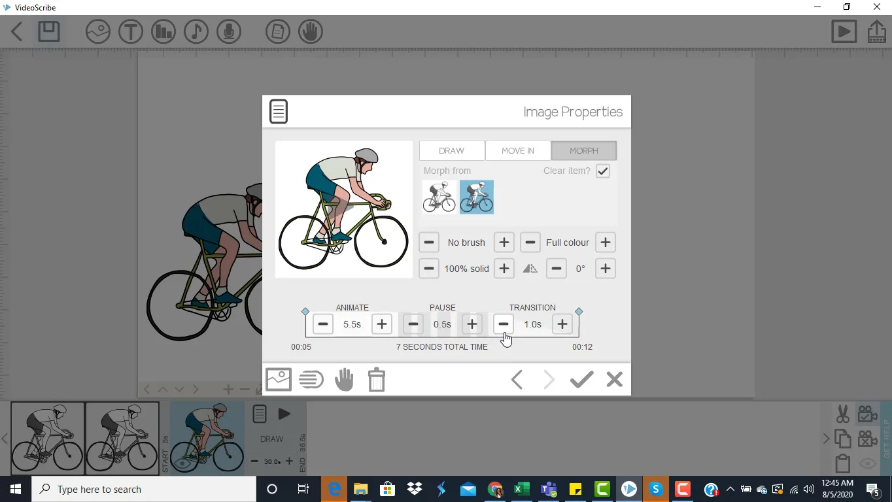The width and height of the screenshot is (892, 502).
Task: Toggle the eye visibility icon in the timeline panel
Action: pyautogui.click(x=868, y=464)
